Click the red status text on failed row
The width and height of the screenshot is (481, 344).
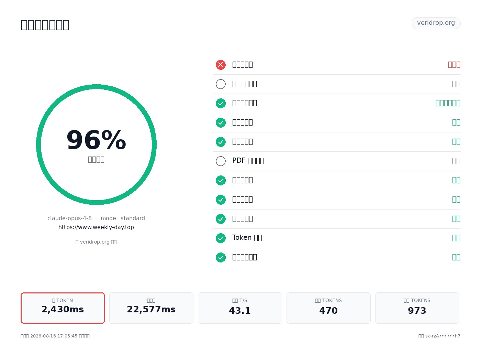(454, 65)
